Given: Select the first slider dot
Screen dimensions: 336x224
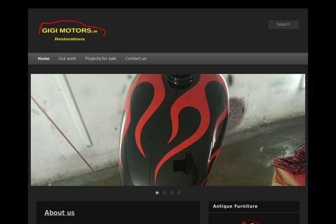Looking at the screenshot, I should point(157,193).
